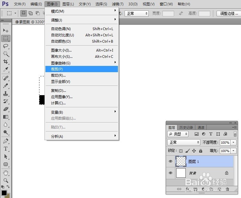Choose 画布大小(S)... menu item
Image resolution: width=241 pixels, height=198 pixels.
(82, 56)
